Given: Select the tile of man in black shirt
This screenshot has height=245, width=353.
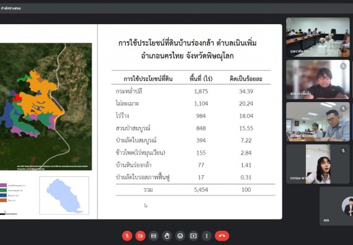Looking at the screenshot, I should (x=318, y=79).
